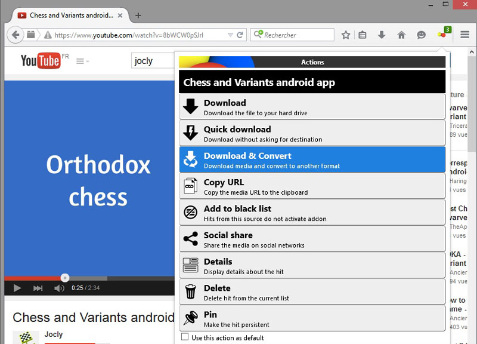The width and height of the screenshot is (477, 344).
Task: Open the reading list clipboard icon
Action: click(363, 34)
